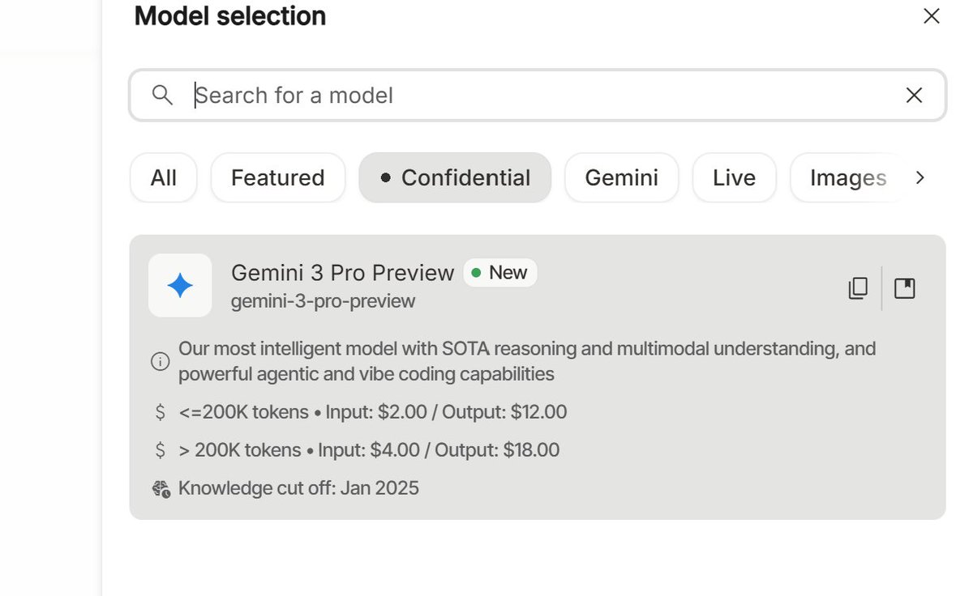Open the Images filter chip
Image resolution: width=973 pixels, height=596 pixels.
pyautogui.click(x=847, y=177)
